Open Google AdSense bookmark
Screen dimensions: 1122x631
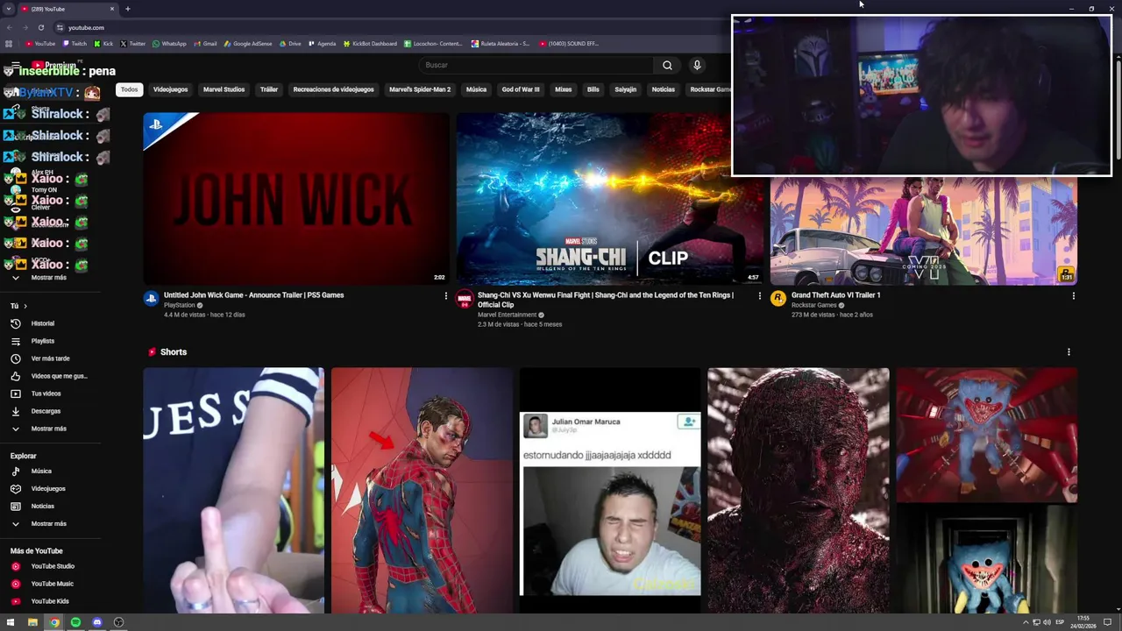248,43
